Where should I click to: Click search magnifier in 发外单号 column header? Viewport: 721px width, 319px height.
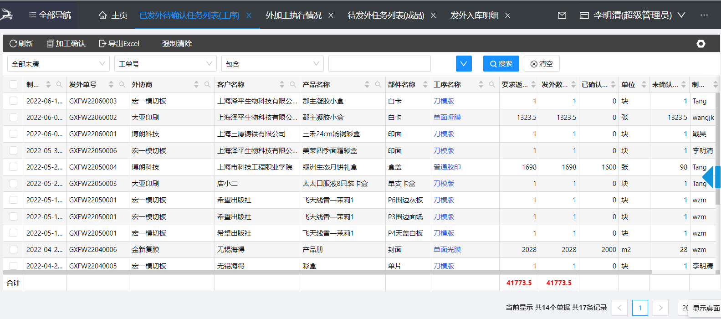point(122,85)
